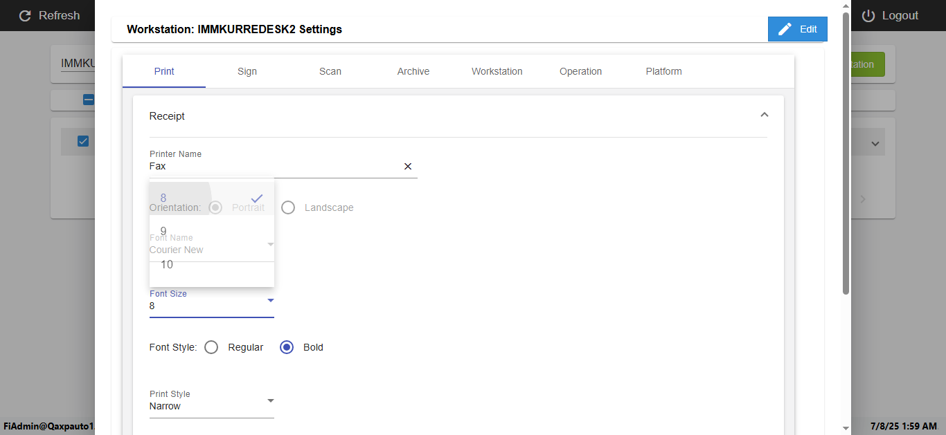Open the Platform tab
946x435 pixels.
(x=663, y=71)
